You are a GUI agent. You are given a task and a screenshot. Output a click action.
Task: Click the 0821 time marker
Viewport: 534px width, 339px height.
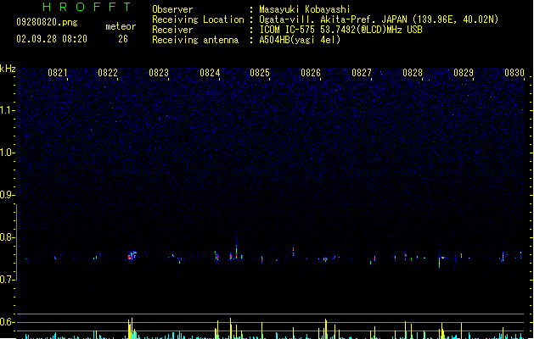57,73
